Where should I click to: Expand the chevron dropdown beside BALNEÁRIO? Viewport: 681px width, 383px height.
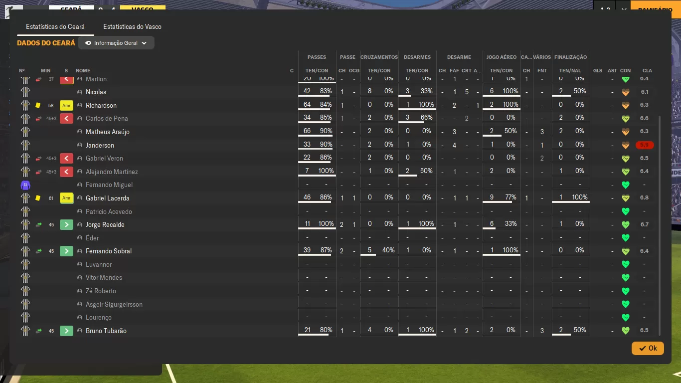[x=624, y=9]
